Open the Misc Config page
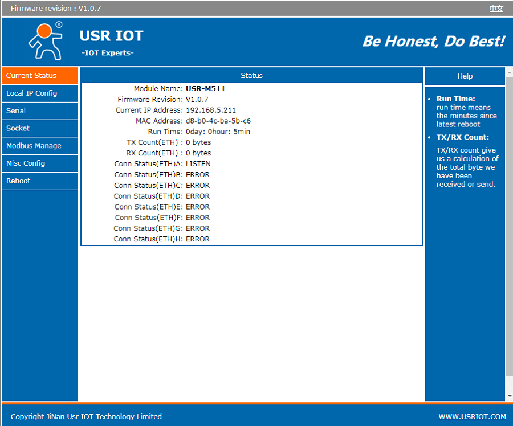This screenshot has width=513, height=426. (x=40, y=163)
